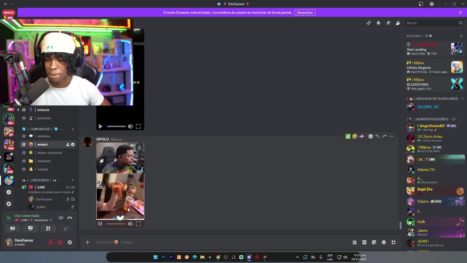Explore discoverable servers compass icon
The height and width of the screenshot is (263, 467).
coord(9,204)
